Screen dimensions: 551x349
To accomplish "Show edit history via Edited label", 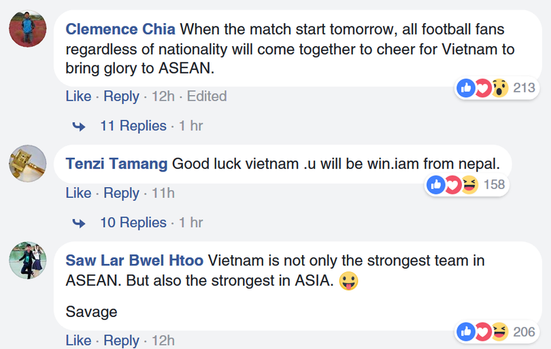I will (x=207, y=97).
